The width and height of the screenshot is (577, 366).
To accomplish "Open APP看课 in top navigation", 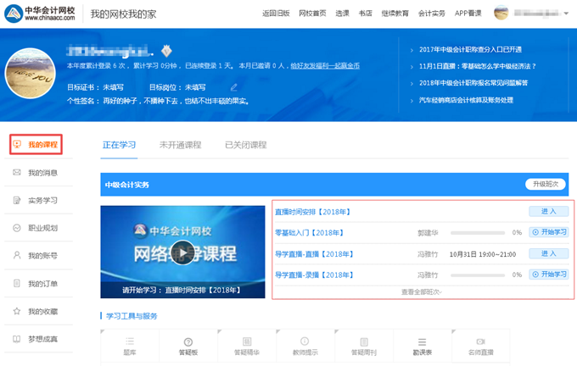I will point(468,14).
